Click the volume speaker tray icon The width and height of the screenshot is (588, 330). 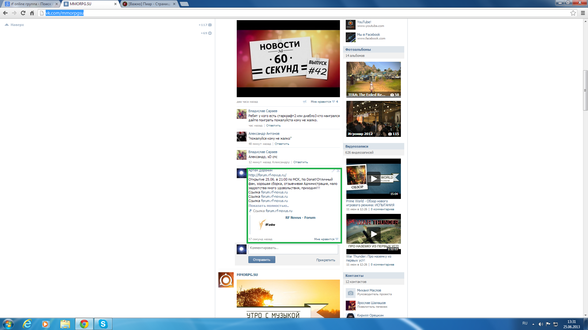541,324
